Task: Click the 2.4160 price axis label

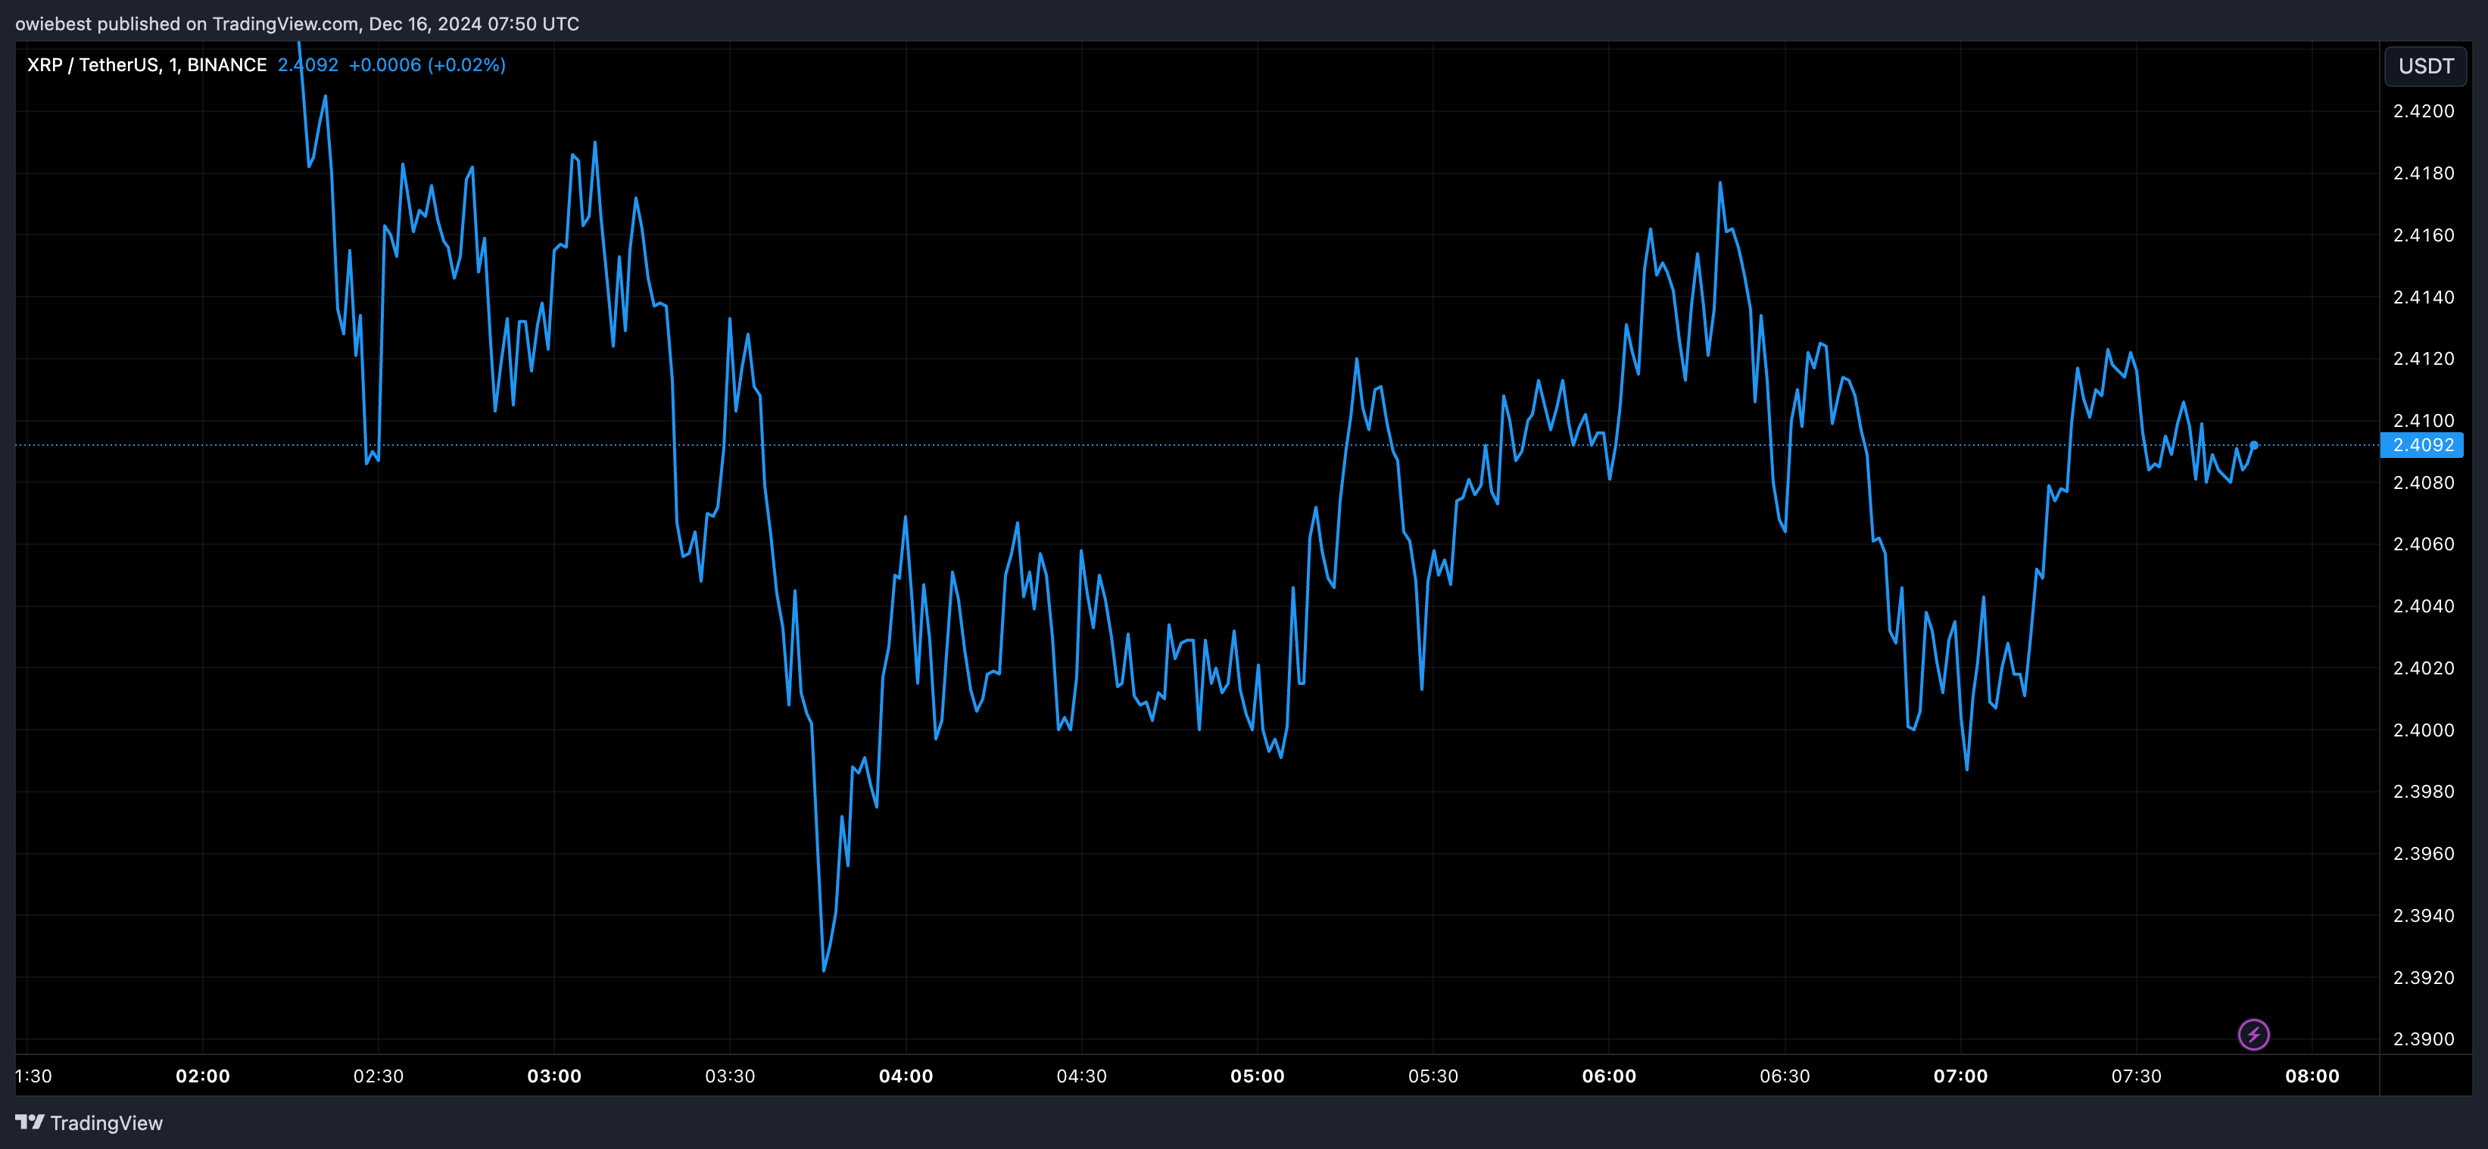Action: click(2424, 235)
